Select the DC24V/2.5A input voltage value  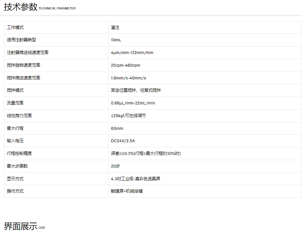coord(123,141)
